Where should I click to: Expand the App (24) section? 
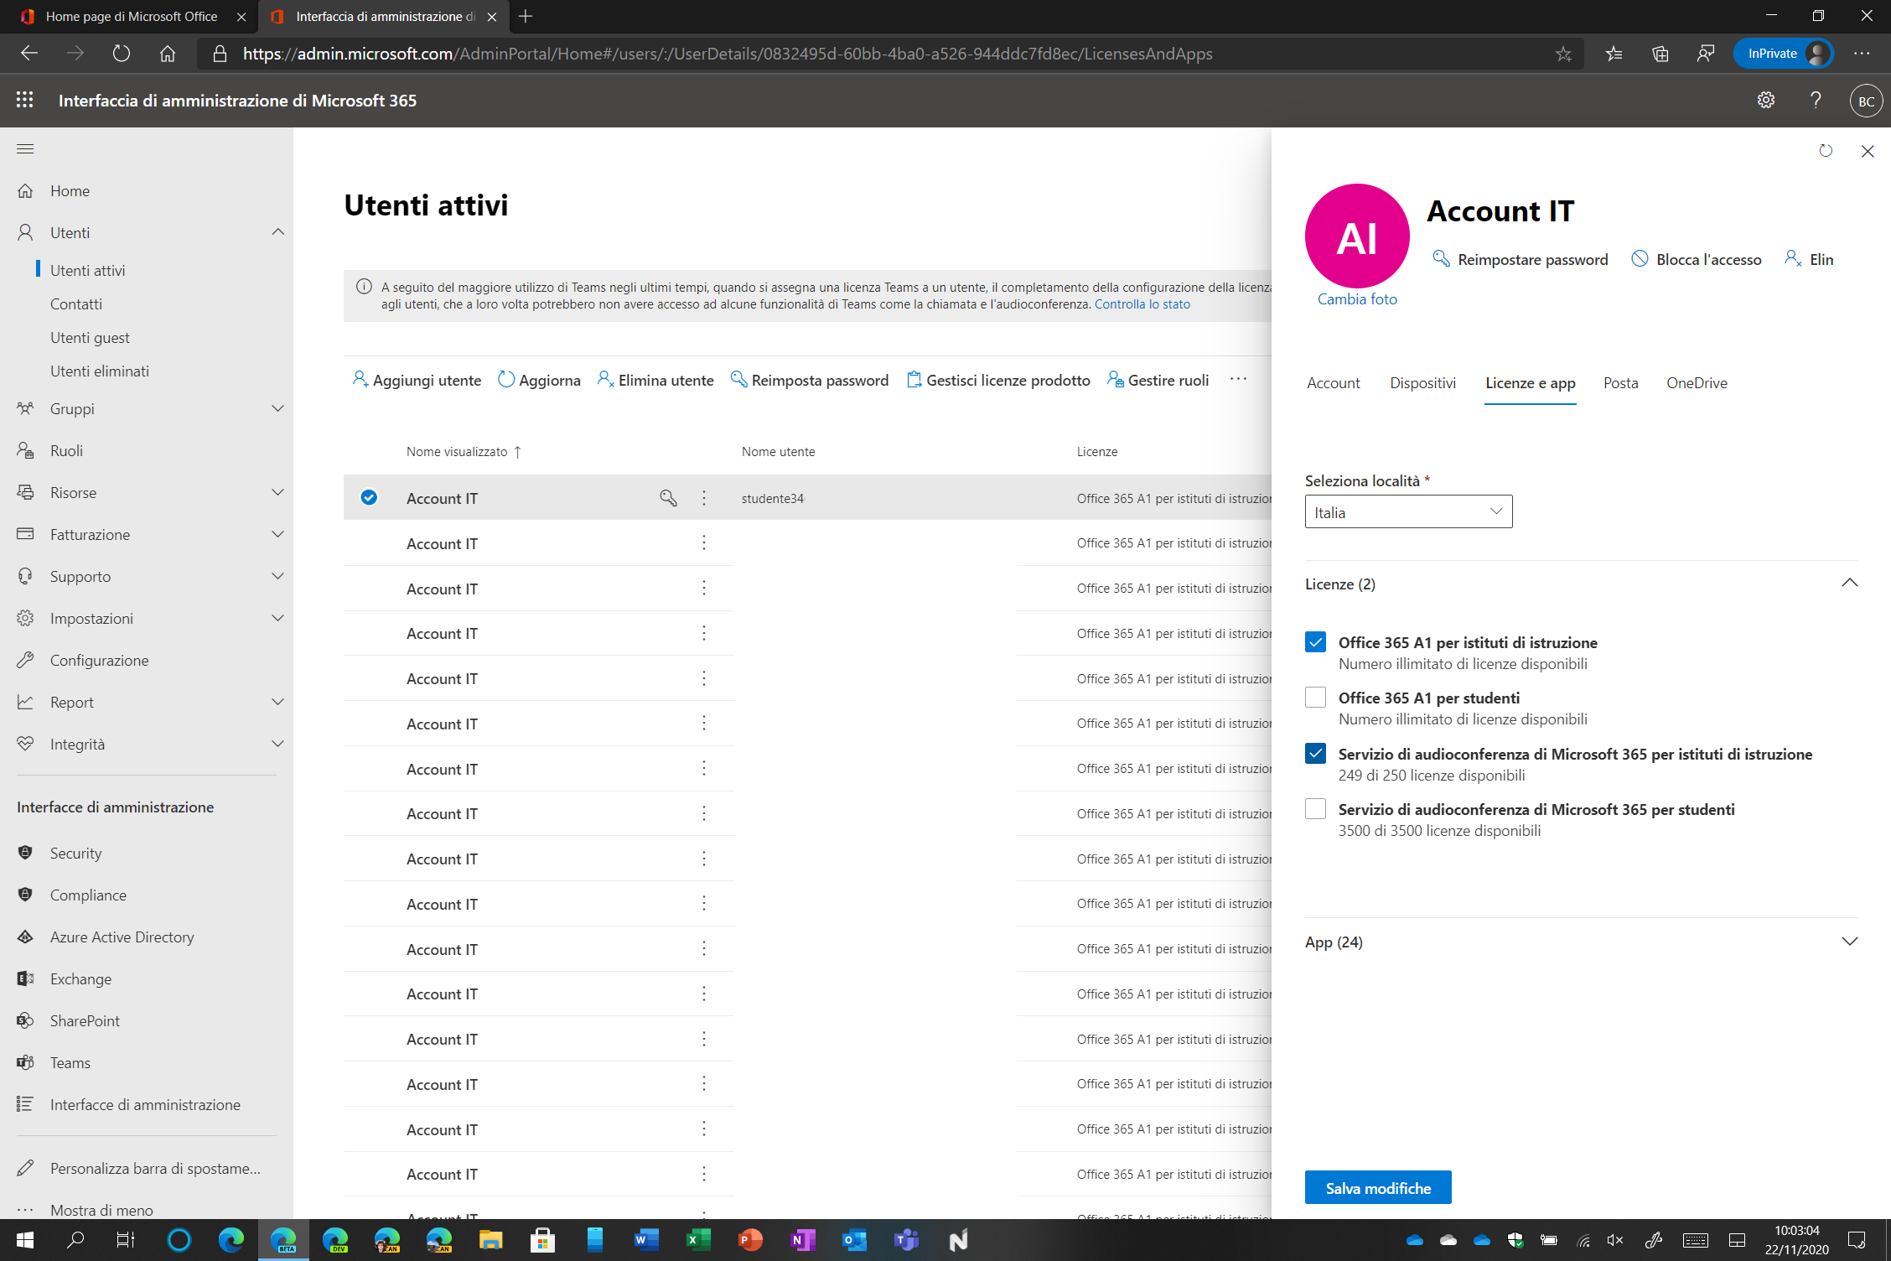tap(1850, 942)
